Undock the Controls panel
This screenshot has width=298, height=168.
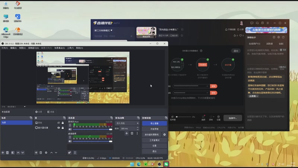[x=166, y=118]
